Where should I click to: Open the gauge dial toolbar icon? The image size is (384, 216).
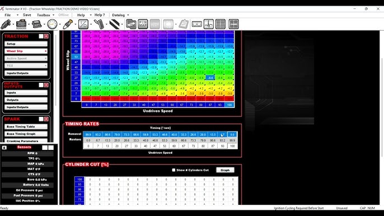click(x=52, y=24)
